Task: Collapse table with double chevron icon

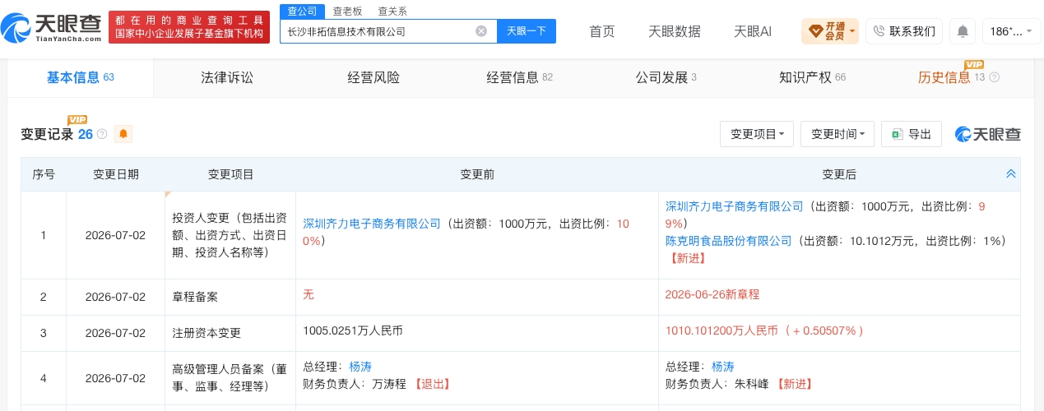Action: [x=1011, y=173]
